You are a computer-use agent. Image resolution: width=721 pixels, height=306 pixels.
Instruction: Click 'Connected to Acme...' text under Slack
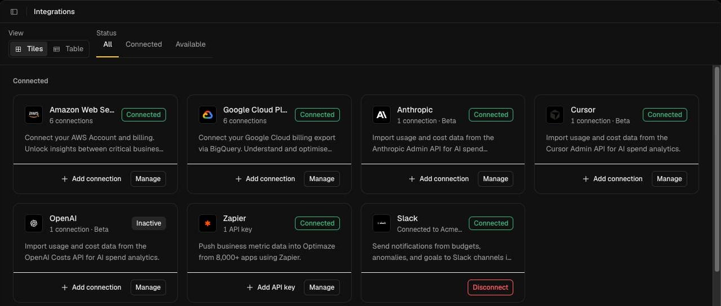tap(429, 229)
